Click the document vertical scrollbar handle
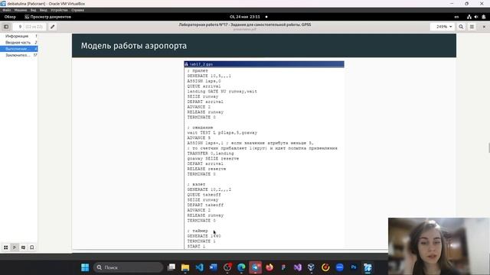 pos(489,147)
